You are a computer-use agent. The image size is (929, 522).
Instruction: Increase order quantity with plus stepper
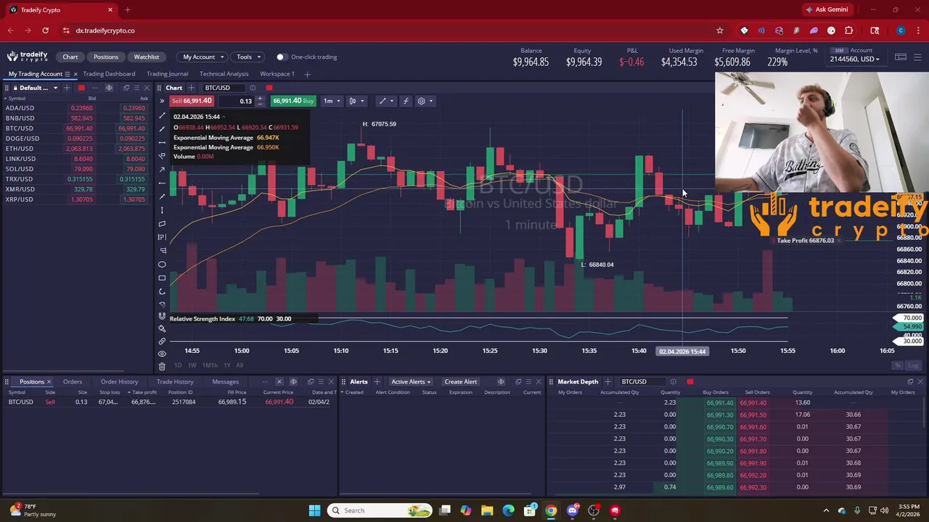coord(260,98)
